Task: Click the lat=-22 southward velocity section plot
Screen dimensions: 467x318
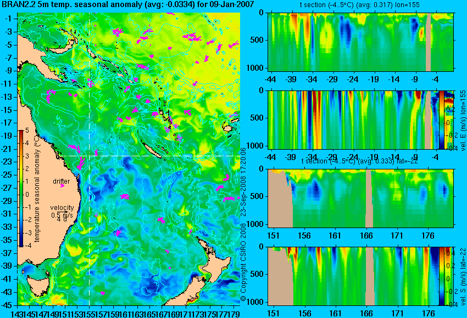Action: [360, 276]
